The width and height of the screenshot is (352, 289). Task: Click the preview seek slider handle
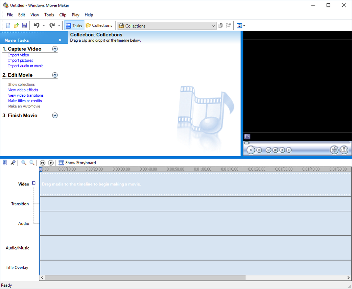click(247, 142)
